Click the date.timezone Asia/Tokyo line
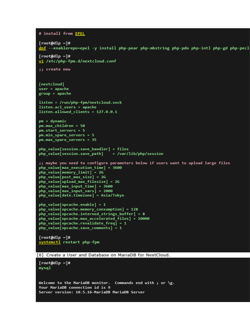This screenshot has width=250, height=334. 81,195
